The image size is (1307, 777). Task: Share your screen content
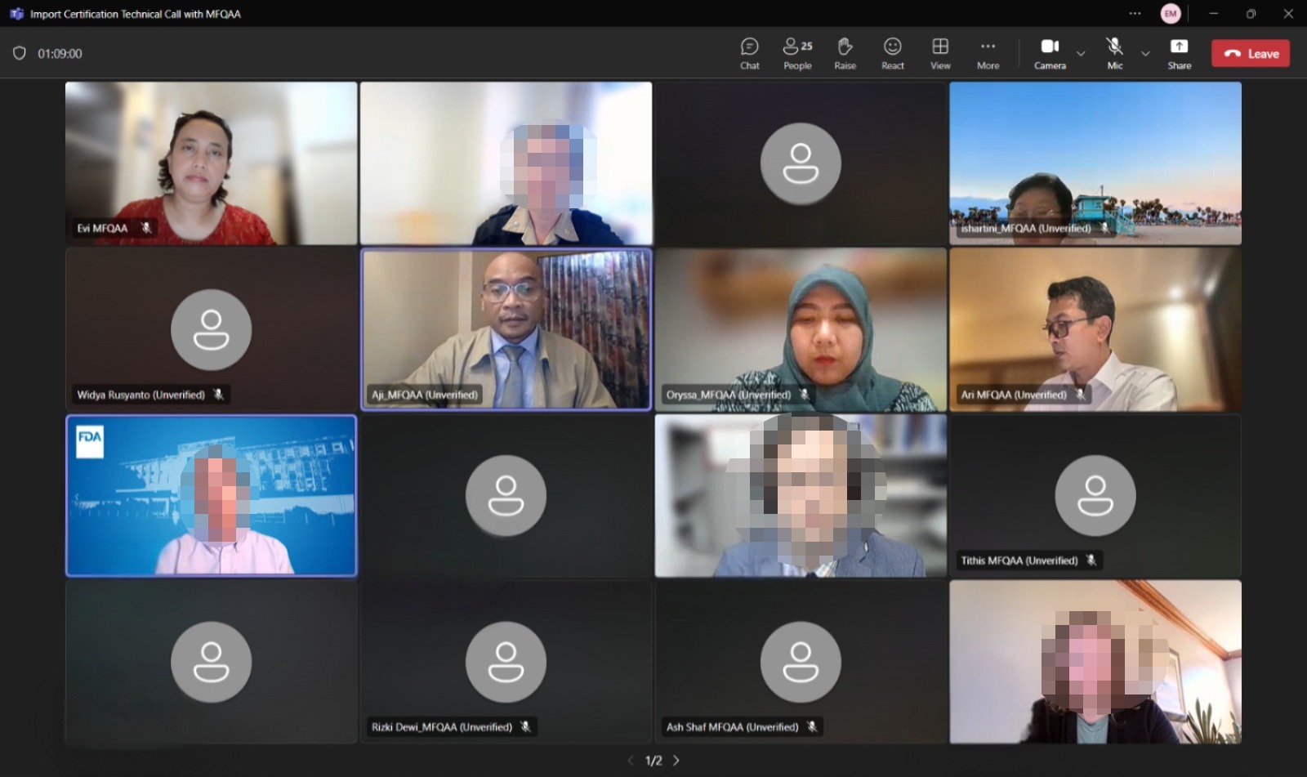(1179, 54)
